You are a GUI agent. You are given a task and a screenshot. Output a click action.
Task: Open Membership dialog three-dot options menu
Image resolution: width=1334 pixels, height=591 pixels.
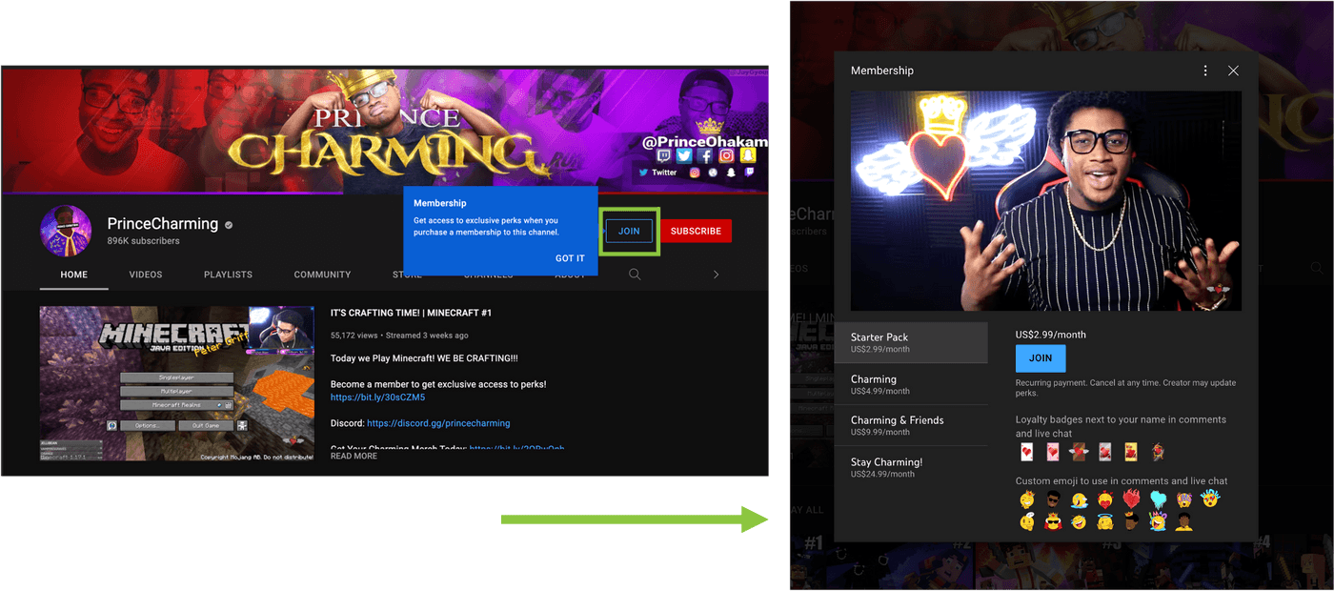pos(1205,71)
